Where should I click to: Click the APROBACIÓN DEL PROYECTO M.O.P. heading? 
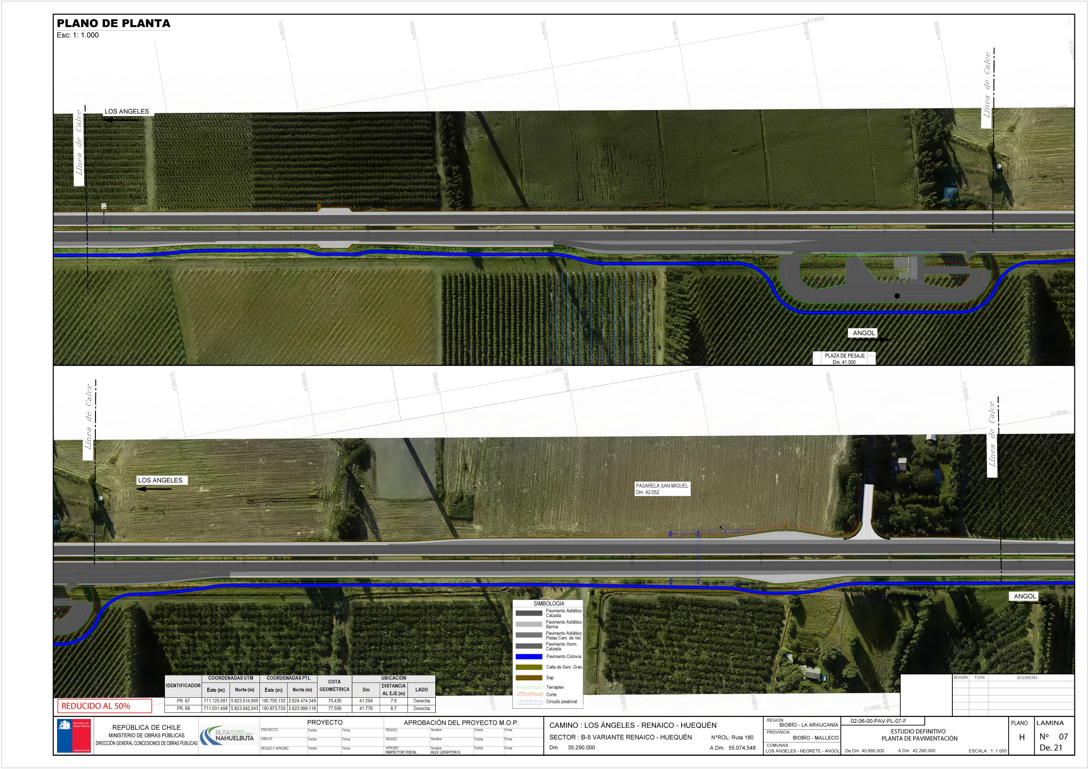pos(461,722)
